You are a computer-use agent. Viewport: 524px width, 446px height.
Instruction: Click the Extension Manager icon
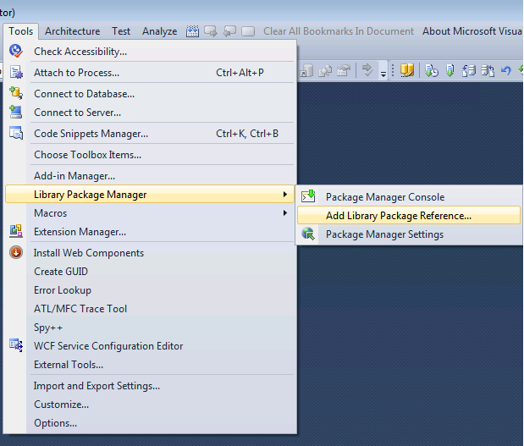tap(16, 231)
